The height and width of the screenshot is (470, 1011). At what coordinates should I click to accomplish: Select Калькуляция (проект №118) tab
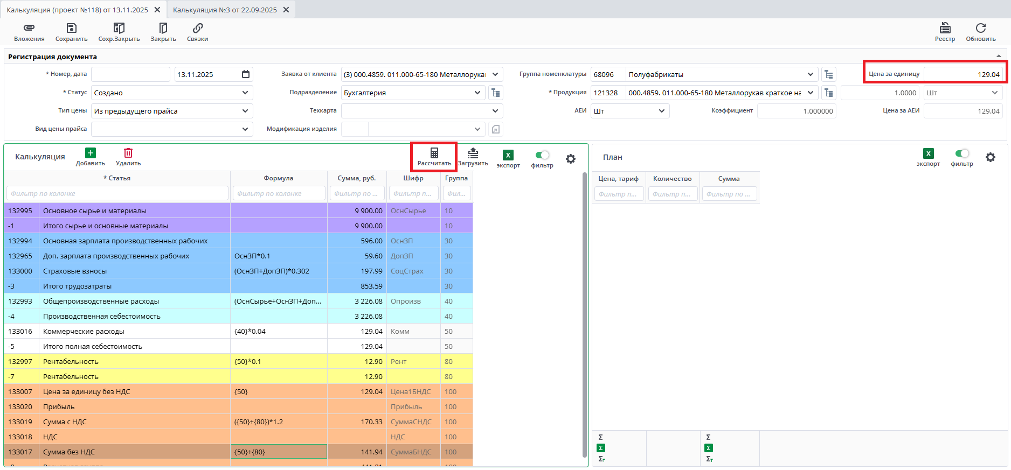tap(77, 10)
